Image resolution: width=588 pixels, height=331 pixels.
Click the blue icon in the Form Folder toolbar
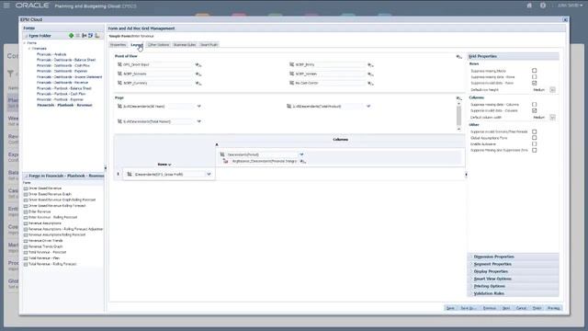[x=90, y=35]
